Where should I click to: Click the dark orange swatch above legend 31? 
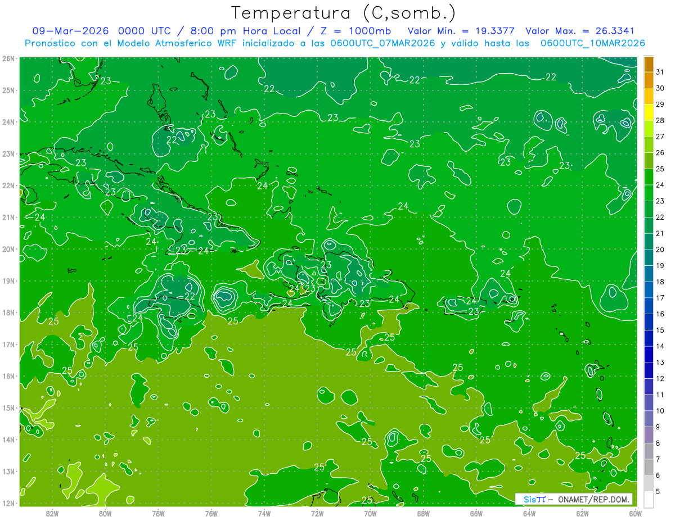pyautogui.click(x=649, y=64)
